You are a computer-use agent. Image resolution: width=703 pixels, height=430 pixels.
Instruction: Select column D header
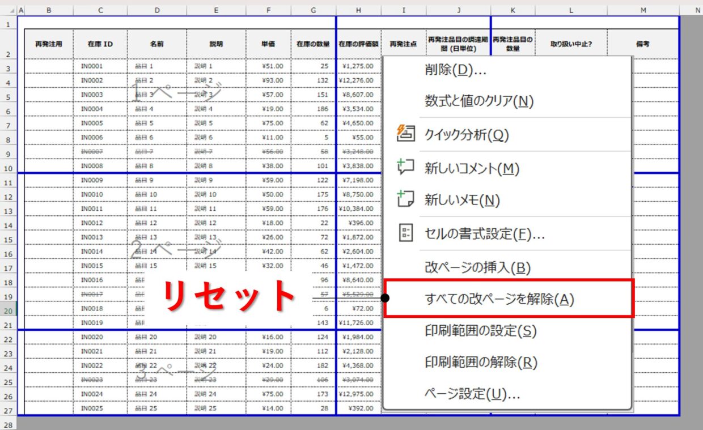coord(156,10)
